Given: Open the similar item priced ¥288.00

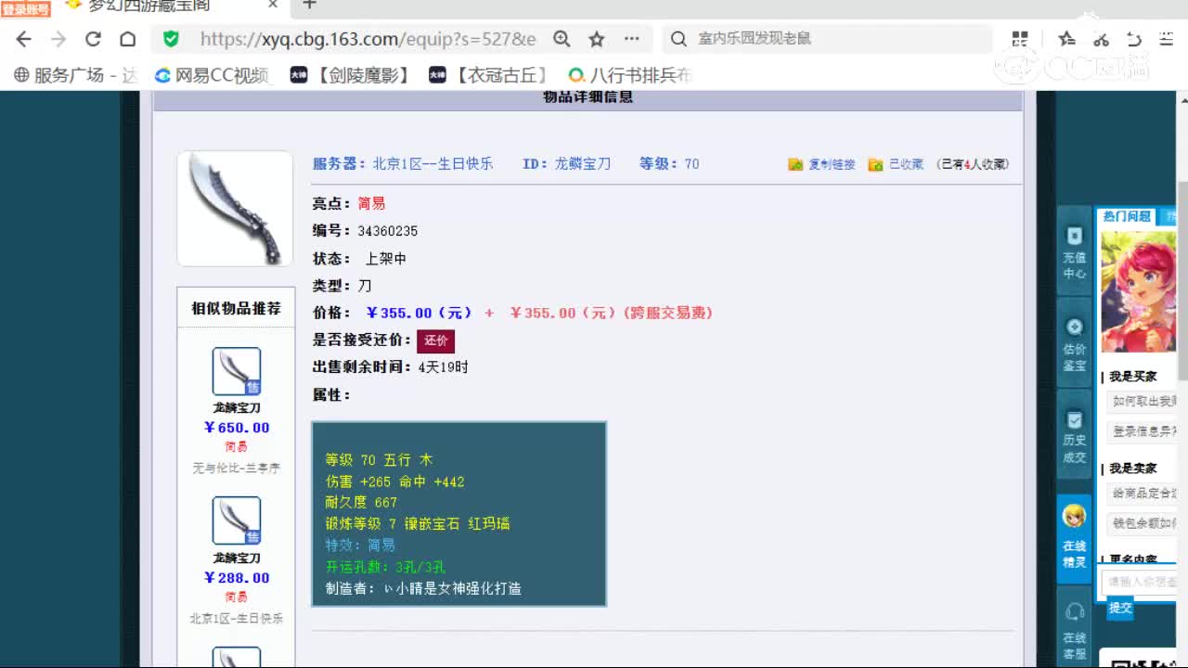Looking at the screenshot, I should [237, 520].
